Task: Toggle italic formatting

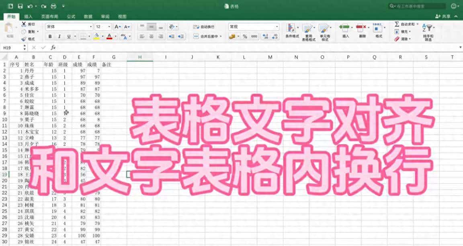Action: point(59,36)
